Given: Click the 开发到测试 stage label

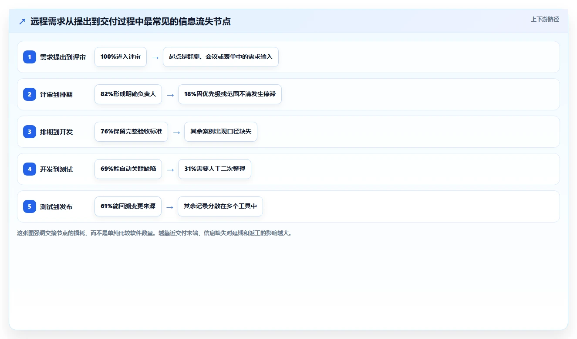Looking at the screenshot, I should pos(56,169).
